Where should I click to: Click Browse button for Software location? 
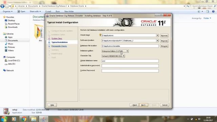coord(164,41)
